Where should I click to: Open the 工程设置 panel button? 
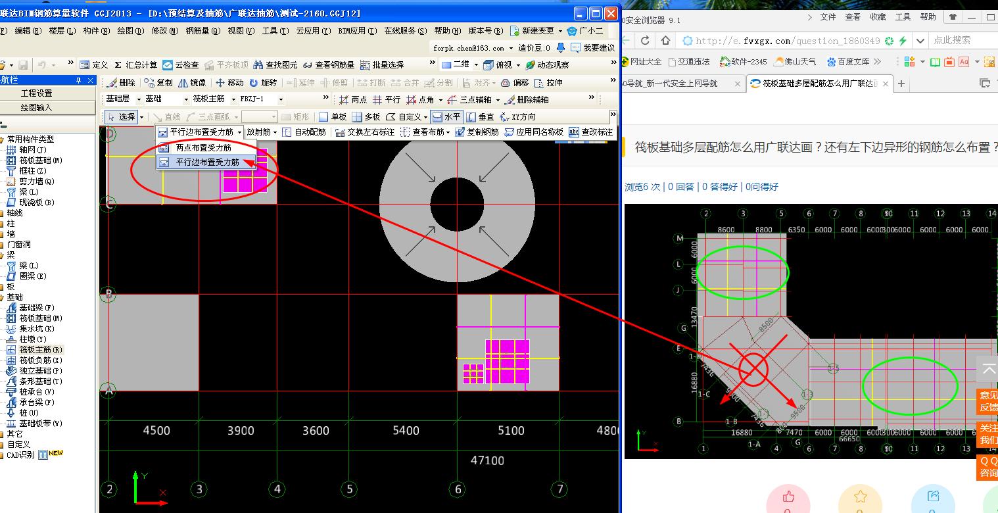coord(36,93)
